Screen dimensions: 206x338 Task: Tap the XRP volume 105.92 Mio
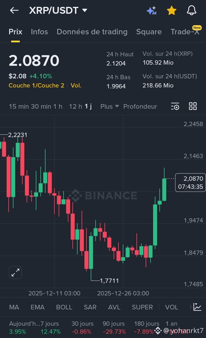point(158,63)
